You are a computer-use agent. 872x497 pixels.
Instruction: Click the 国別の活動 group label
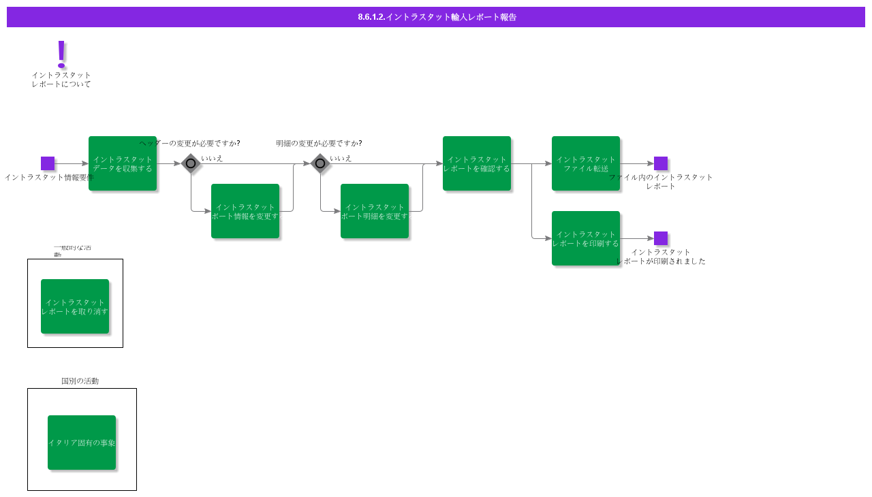coord(80,381)
